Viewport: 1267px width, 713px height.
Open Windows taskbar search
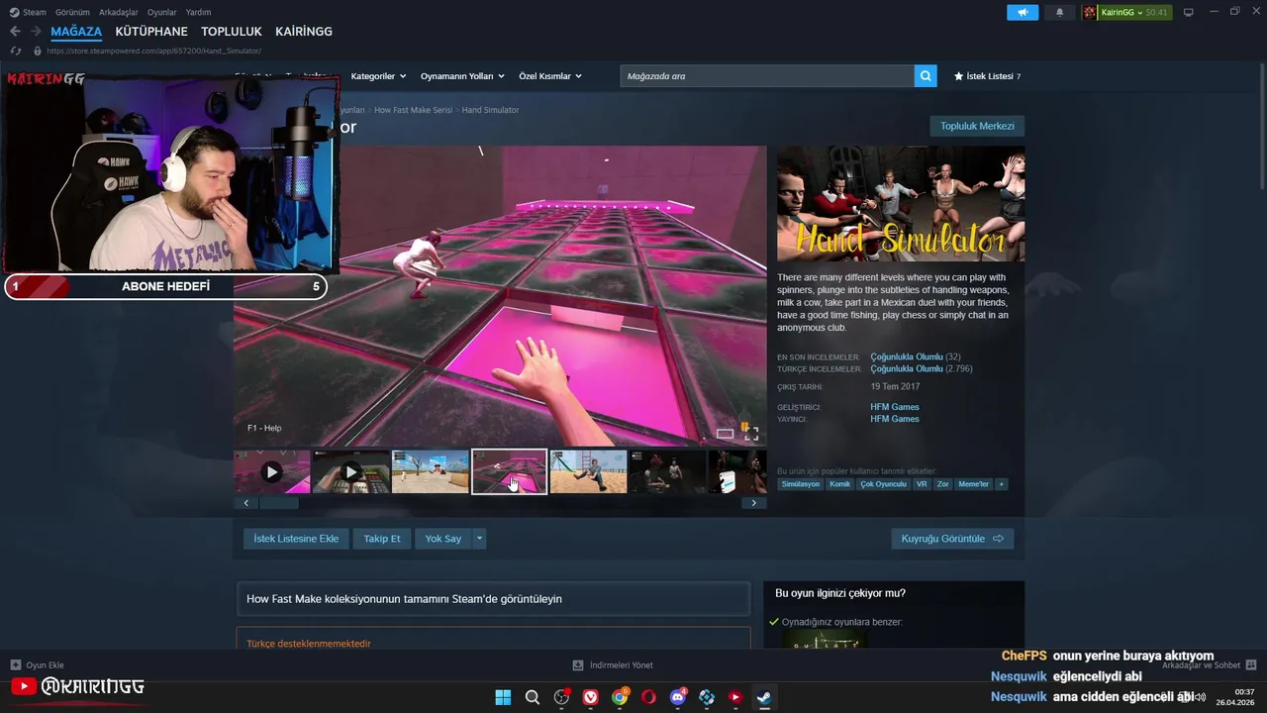tap(533, 697)
